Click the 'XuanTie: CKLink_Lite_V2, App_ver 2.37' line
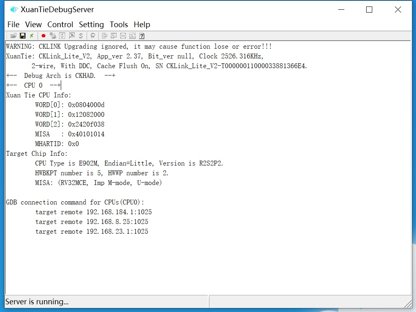Viewport: 416px width, 312px height. 135,56
